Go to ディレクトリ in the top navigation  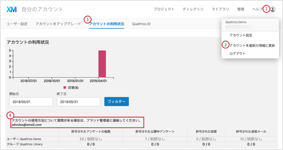pos(193,9)
